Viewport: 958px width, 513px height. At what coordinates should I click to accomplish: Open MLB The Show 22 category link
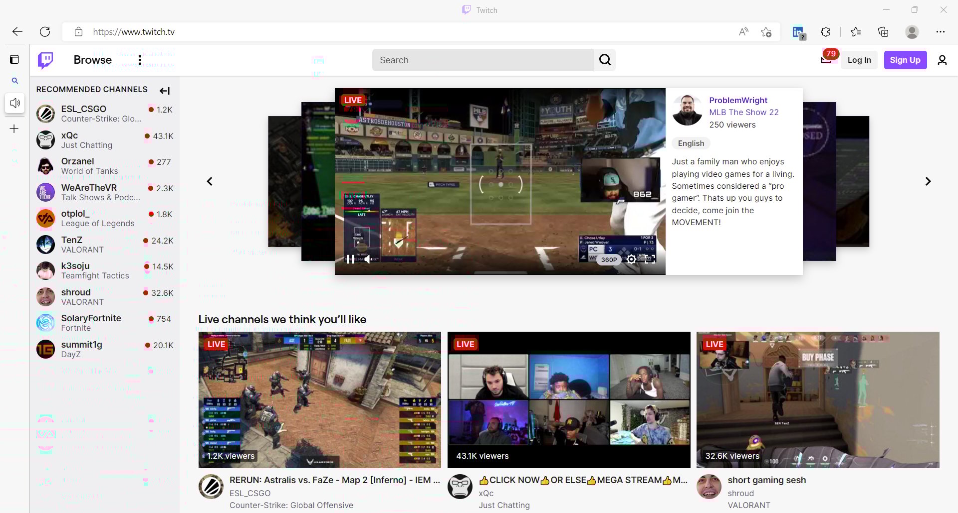click(743, 112)
